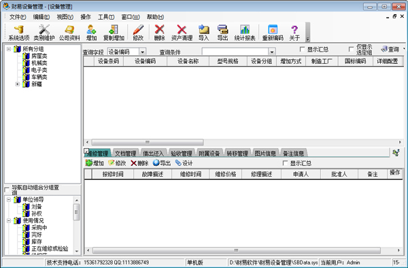This screenshot has width=408, height=268.
Task: Switch to 图片信息 tab
Action: click(x=265, y=153)
